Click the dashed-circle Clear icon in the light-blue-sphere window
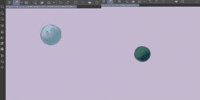This screenshot has height=100, width=200. [76, 2]
